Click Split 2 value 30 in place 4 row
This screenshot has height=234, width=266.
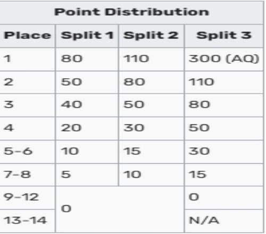pos(134,128)
